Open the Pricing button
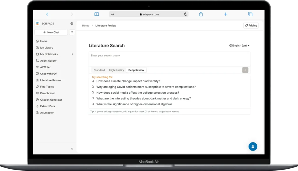This screenshot has height=171, width=298. (x=251, y=26)
